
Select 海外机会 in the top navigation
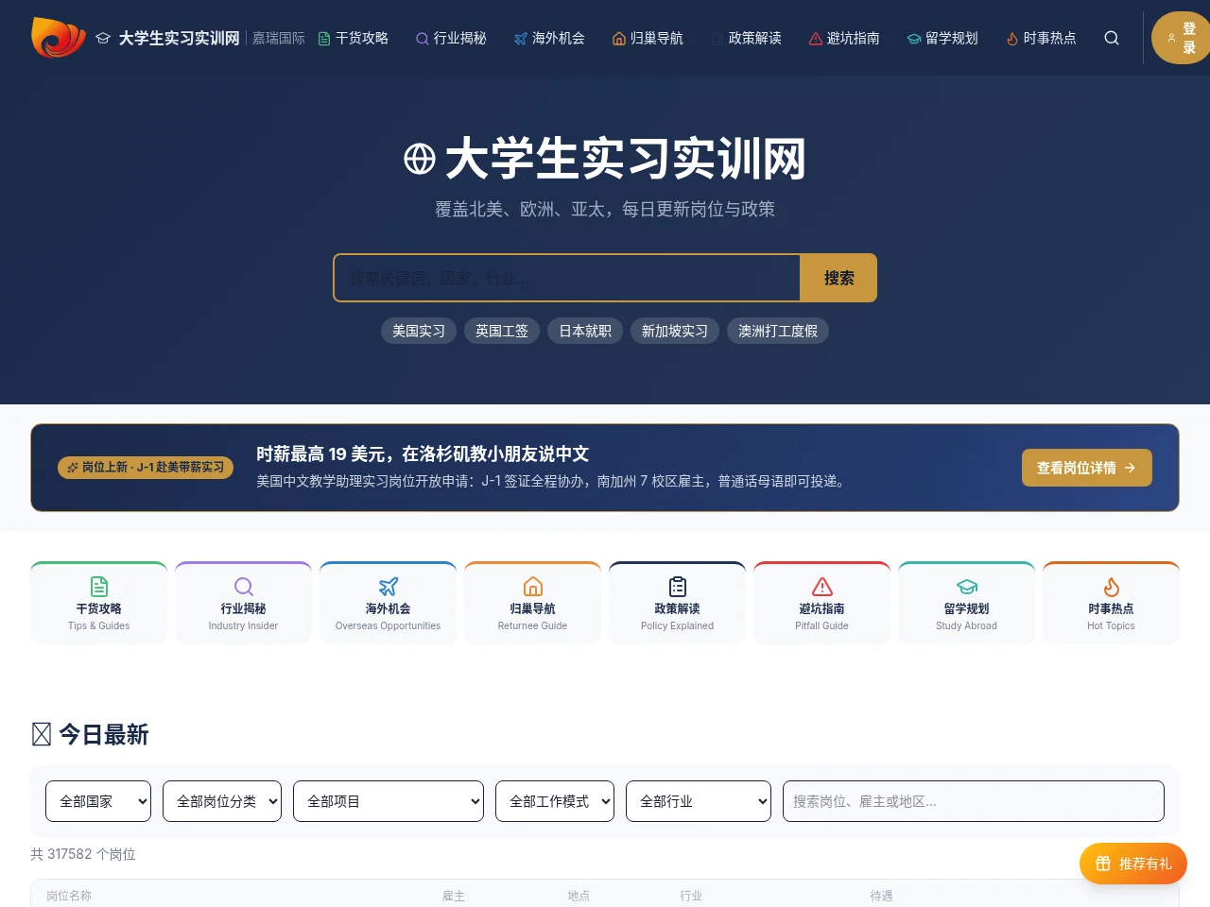click(x=549, y=38)
